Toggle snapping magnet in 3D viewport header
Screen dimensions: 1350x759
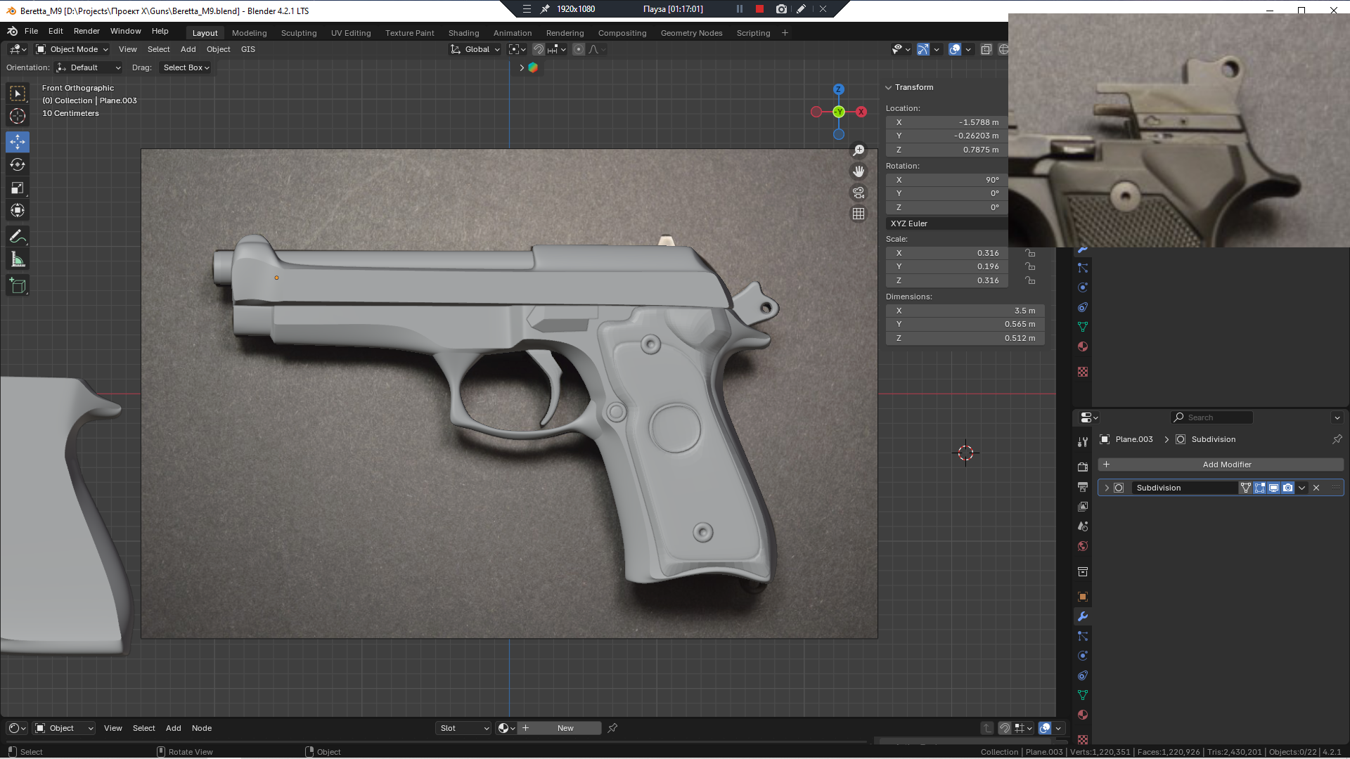pos(539,49)
